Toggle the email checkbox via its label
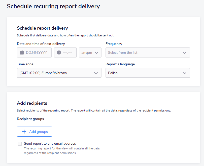Image resolution: width=204 pixels, height=166 pixels. [x=50, y=143]
